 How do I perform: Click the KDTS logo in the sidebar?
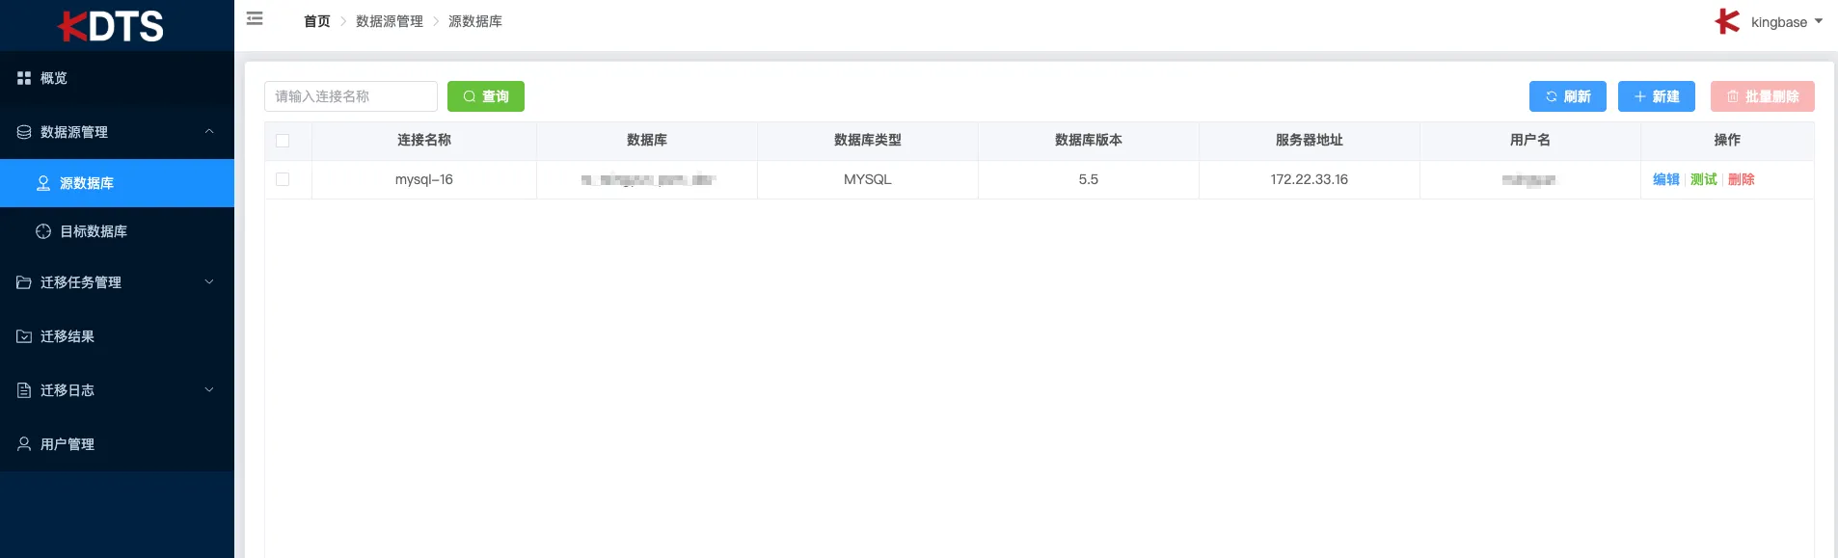(x=111, y=25)
